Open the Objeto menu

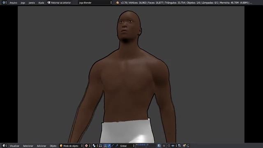pos(53,146)
